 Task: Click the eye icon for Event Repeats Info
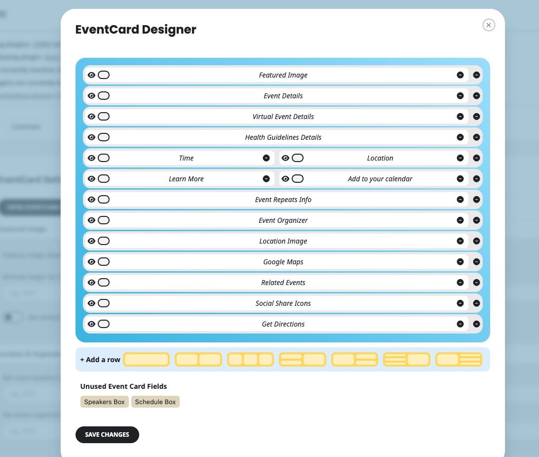click(91, 200)
